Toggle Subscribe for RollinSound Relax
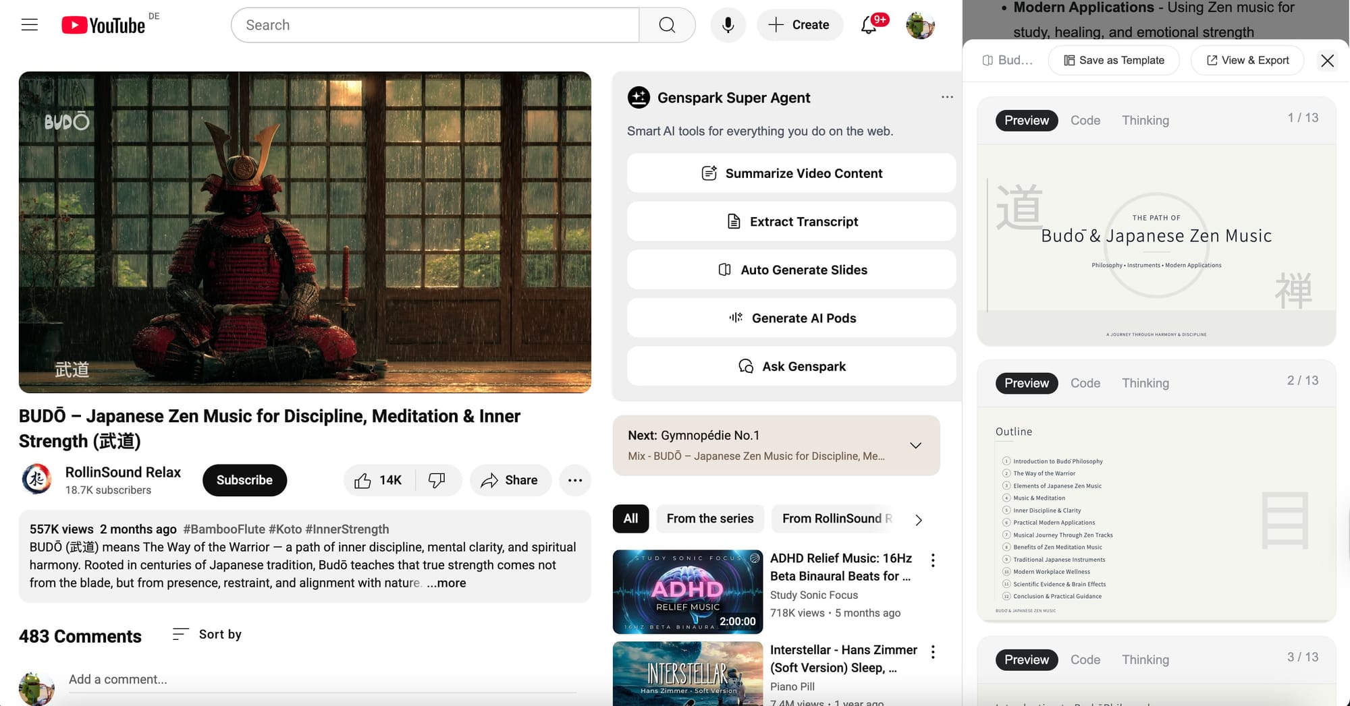 [x=244, y=480]
